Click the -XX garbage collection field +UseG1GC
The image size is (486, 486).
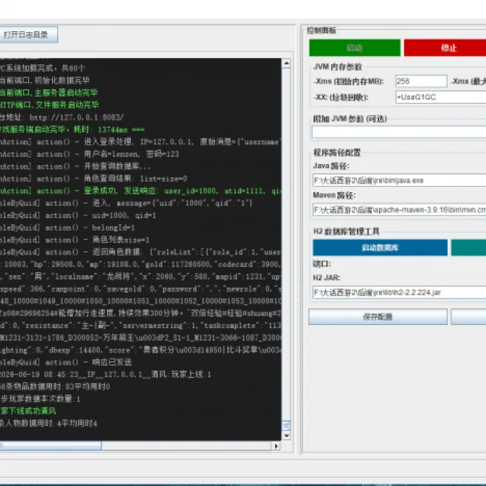click(441, 97)
